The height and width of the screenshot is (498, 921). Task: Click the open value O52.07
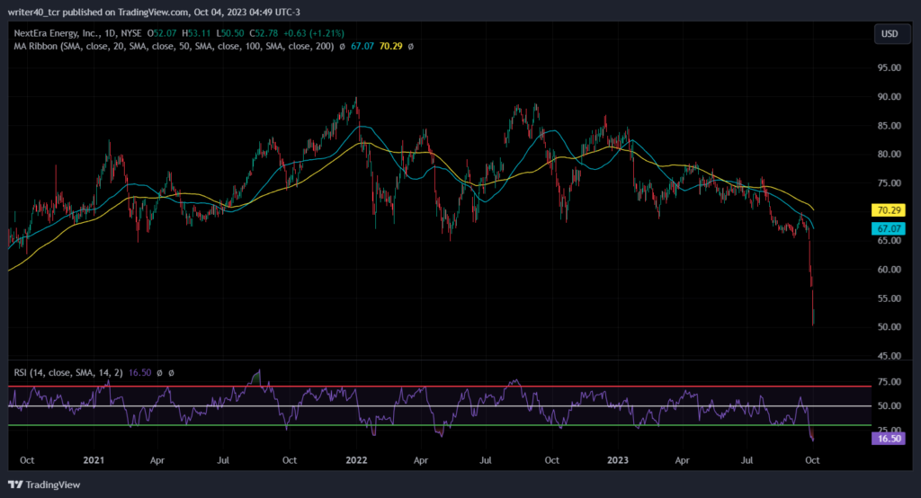click(162, 33)
